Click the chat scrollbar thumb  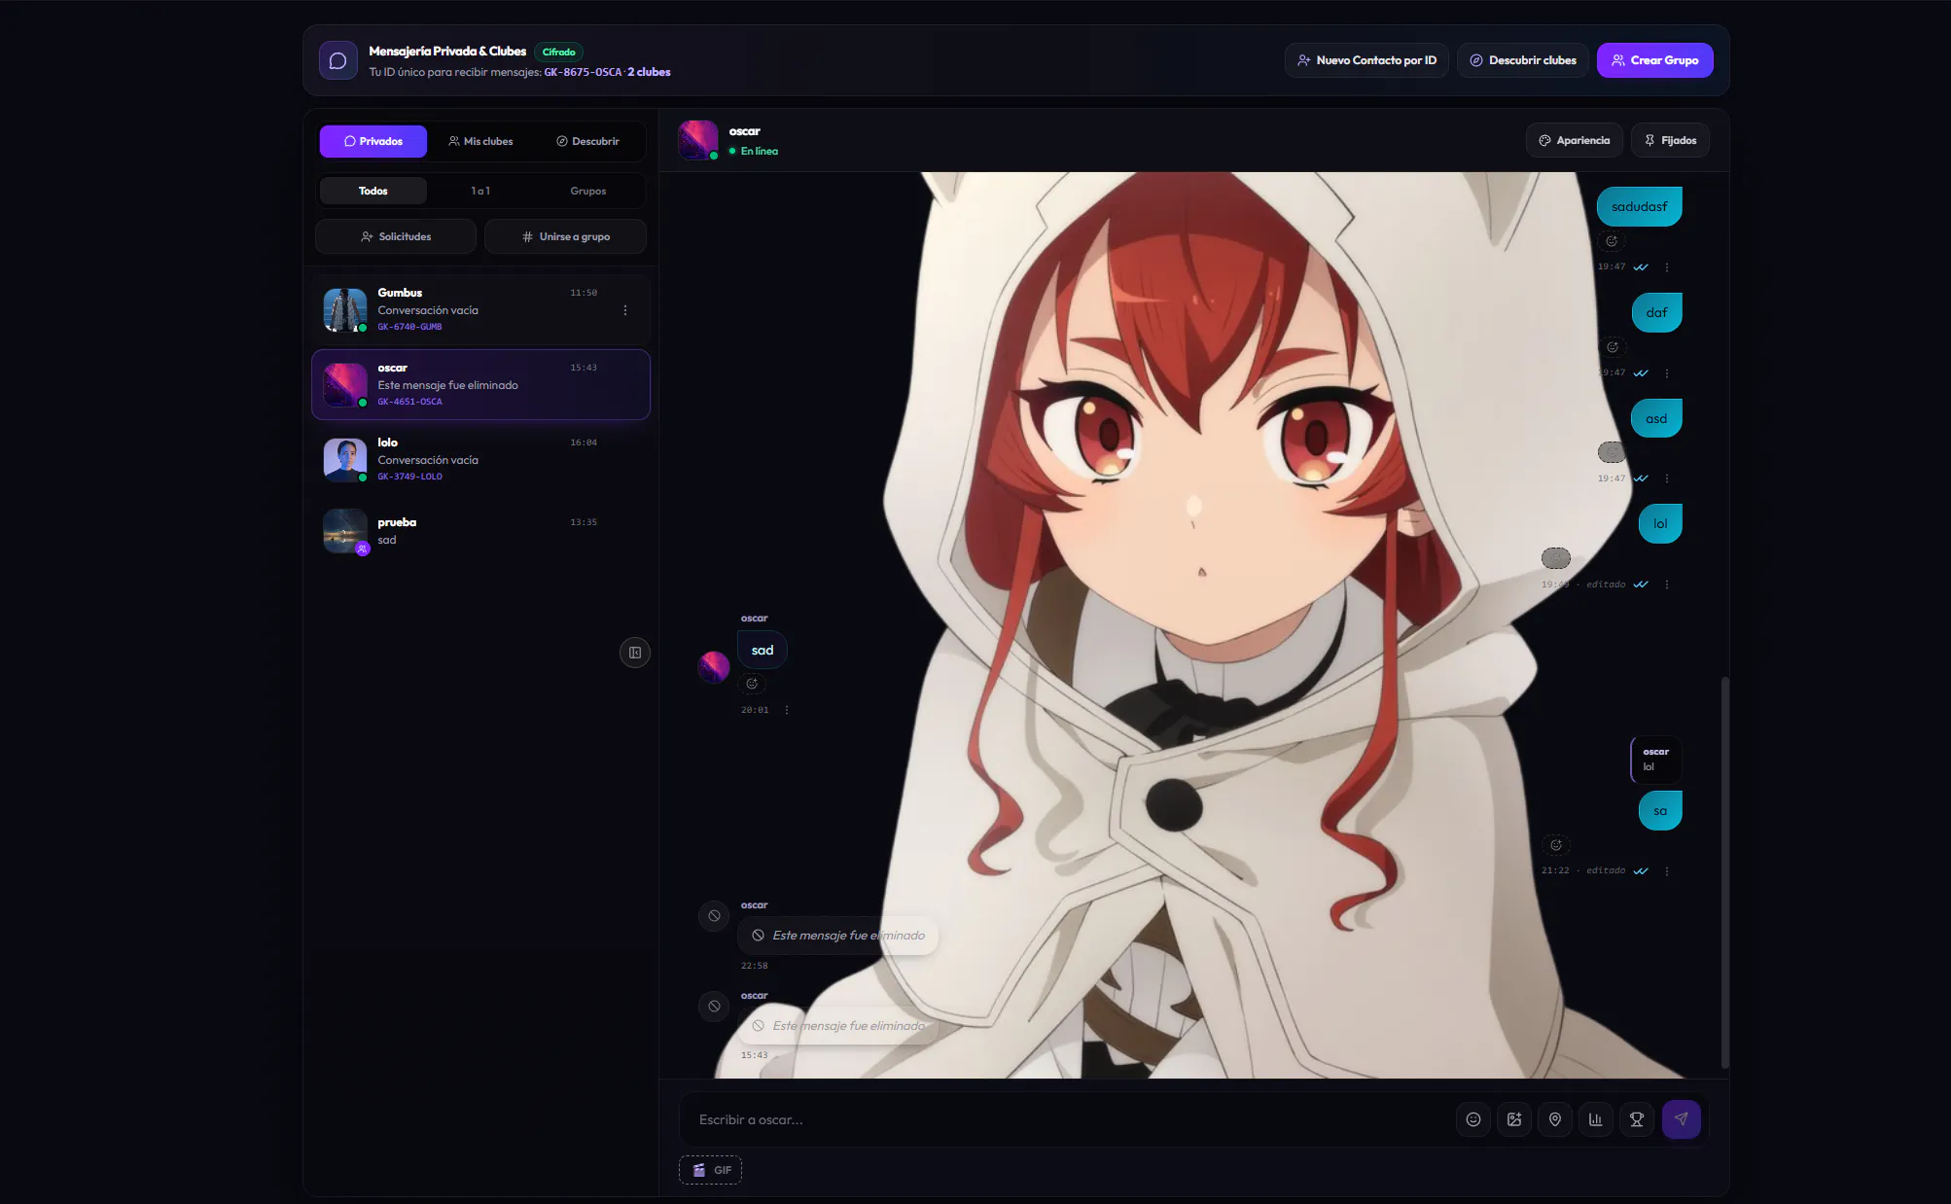(x=1725, y=872)
